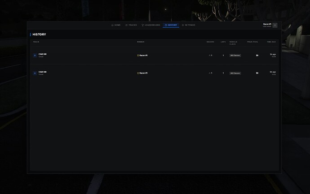This screenshot has height=194, width=310.
Task: Click All Classes badge in the 6h ago row
Action: click(x=235, y=73)
